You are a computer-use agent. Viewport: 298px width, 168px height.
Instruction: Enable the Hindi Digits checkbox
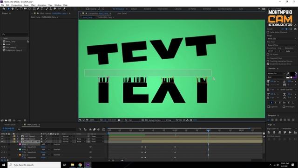click(x=284, y=107)
